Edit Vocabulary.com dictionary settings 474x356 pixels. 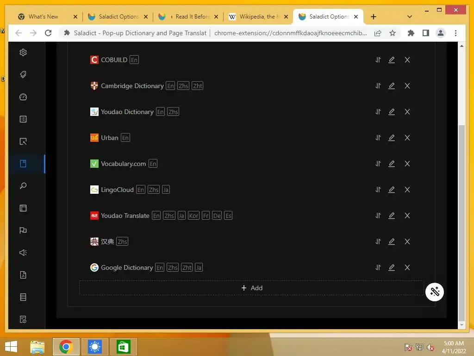click(x=392, y=164)
